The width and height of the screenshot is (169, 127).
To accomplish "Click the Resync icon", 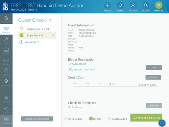I will tap(120, 5).
